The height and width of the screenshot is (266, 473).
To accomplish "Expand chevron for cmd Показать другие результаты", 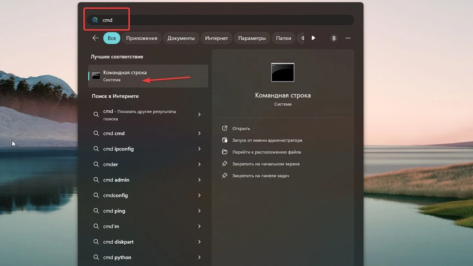I will pos(199,115).
